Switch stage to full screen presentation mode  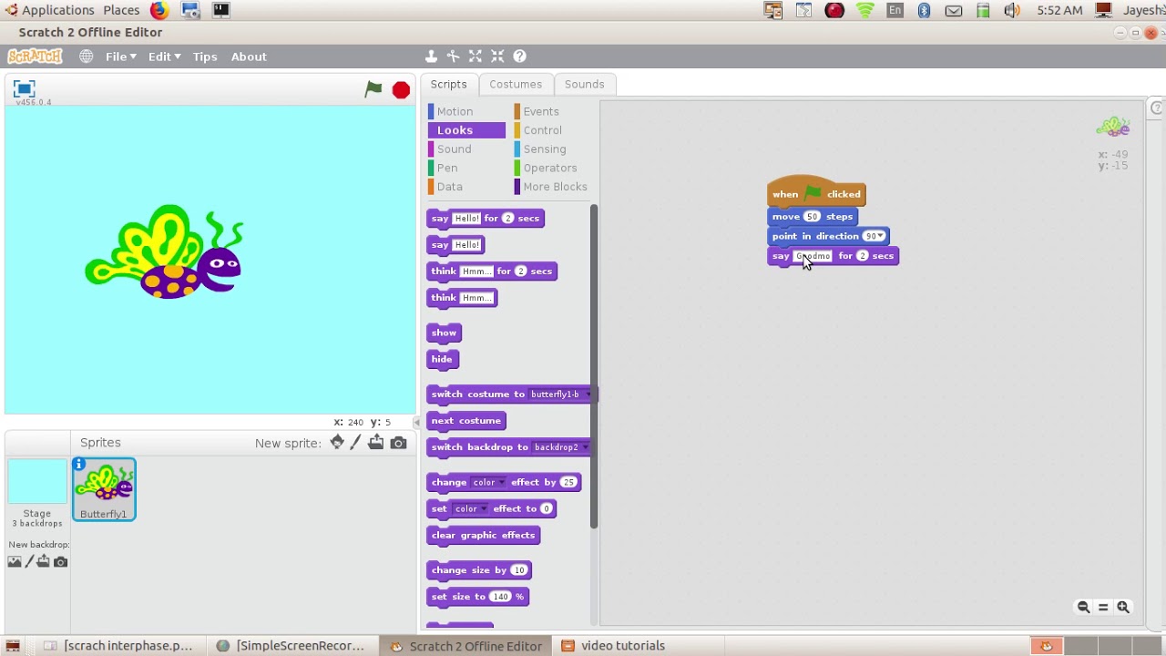pos(24,88)
